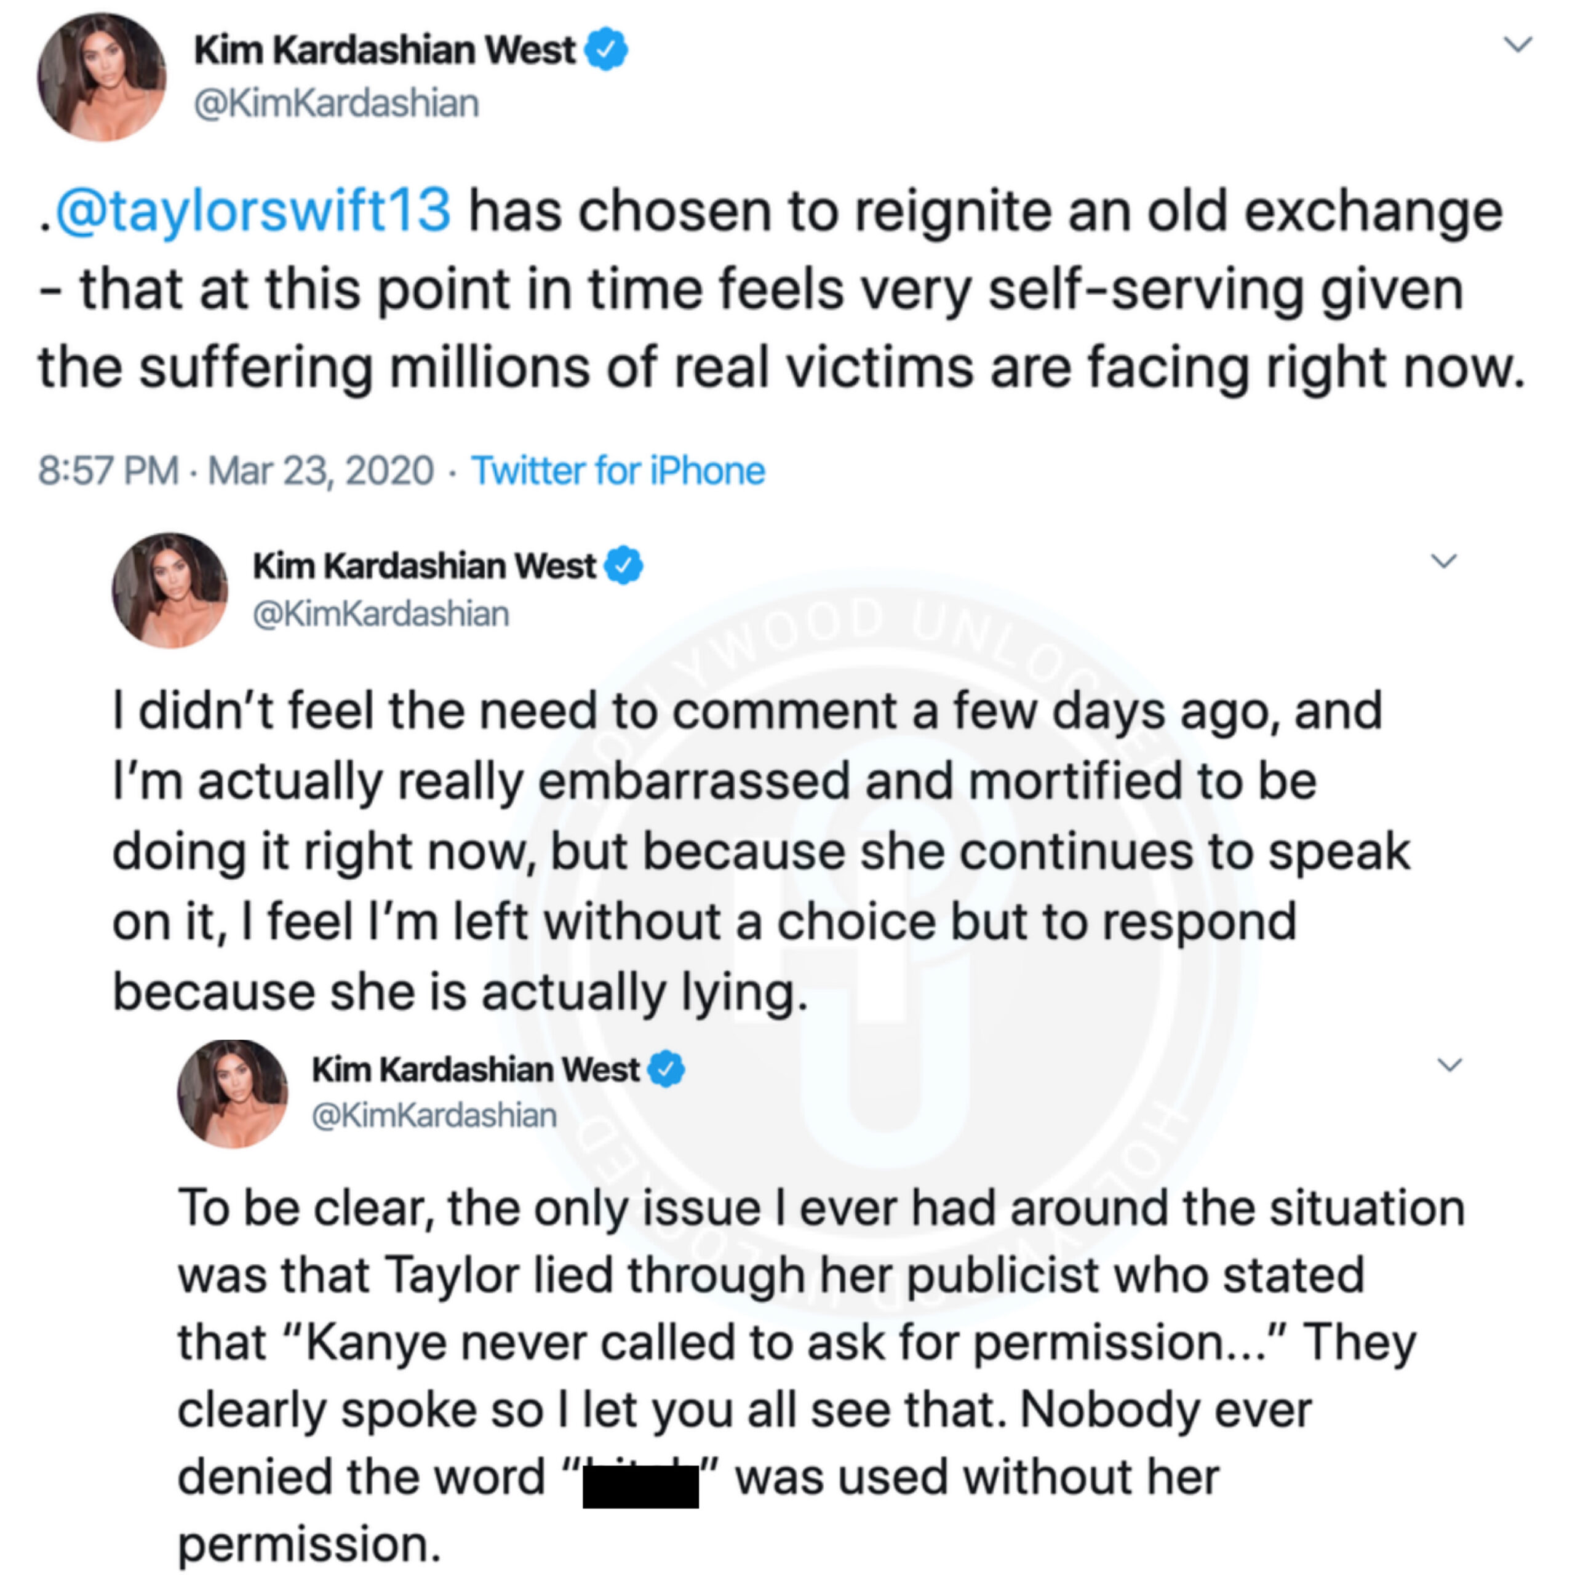Screen dimensions: 1575x1575
Task: Click the @KimKardashian handle on 'I didn't feel' tweet
Action: coord(381,614)
